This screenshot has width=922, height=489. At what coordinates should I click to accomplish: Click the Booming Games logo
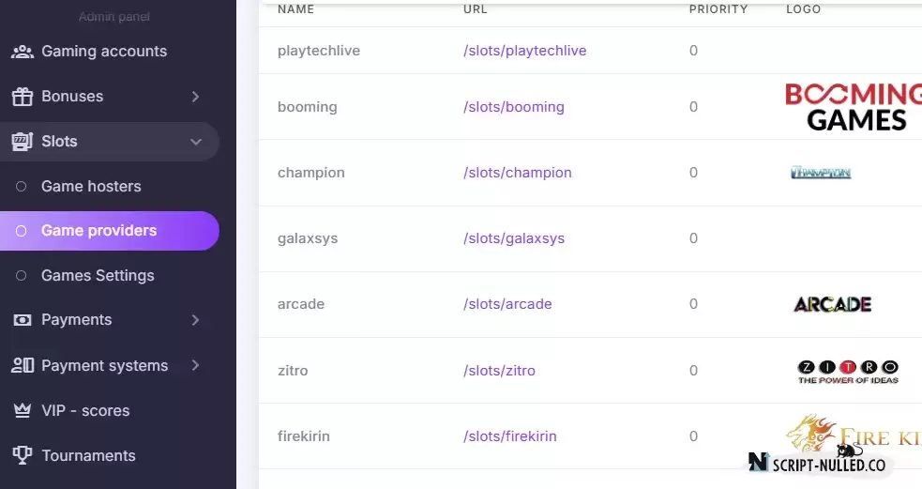click(854, 107)
